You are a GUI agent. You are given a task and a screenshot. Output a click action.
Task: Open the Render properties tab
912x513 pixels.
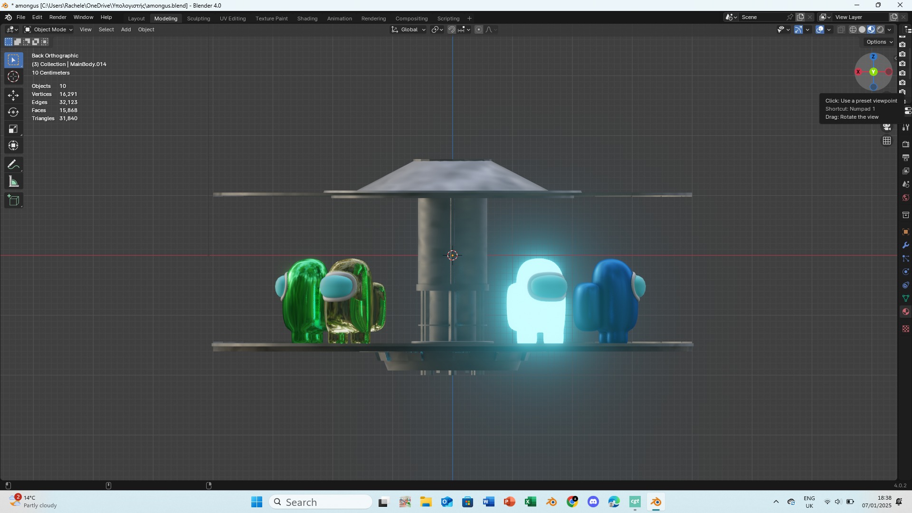(x=906, y=144)
